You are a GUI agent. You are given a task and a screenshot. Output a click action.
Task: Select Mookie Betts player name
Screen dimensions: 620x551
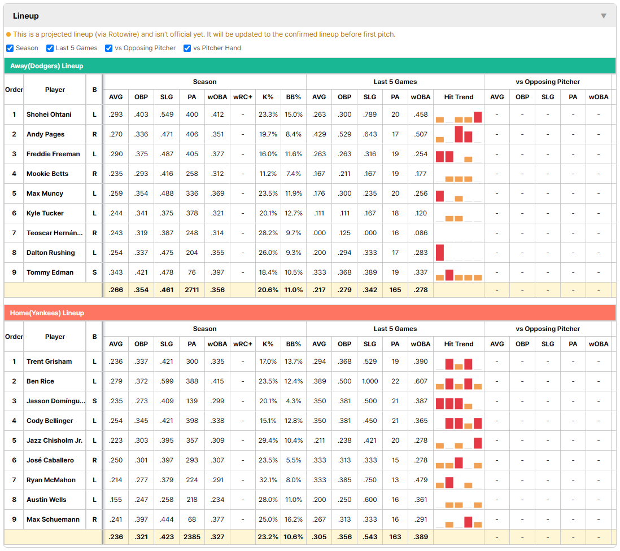pos(47,174)
